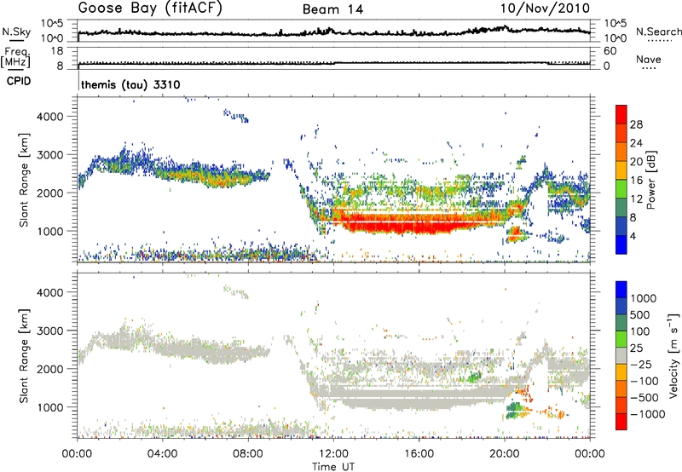The height and width of the screenshot is (472, 682).
Task: Click the 'themis (tau) 3310' text
Action: (x=130, y=84)
